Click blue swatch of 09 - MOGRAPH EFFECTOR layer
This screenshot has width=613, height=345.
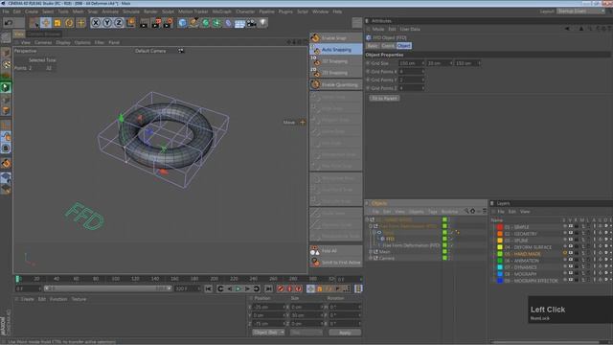coord(500,281)
